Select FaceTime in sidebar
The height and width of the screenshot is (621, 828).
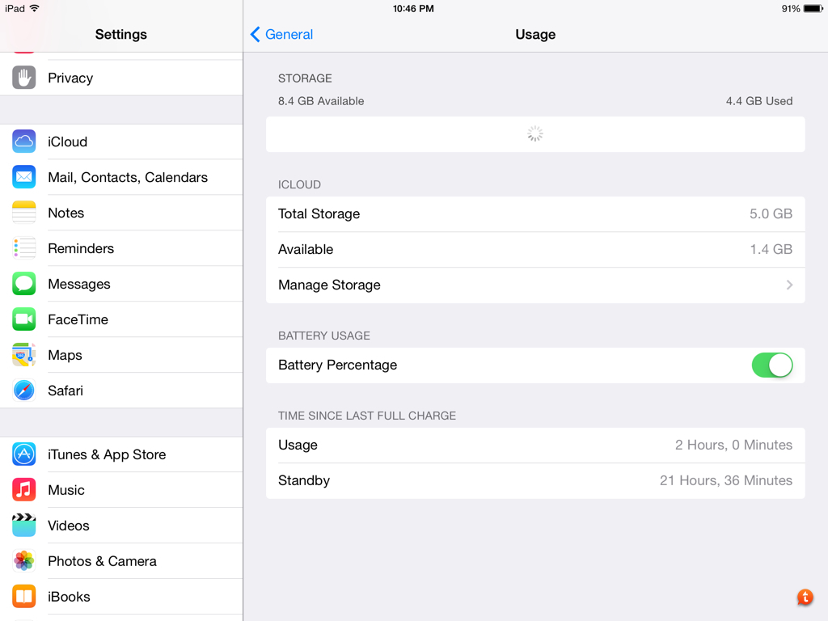[121, 319]
